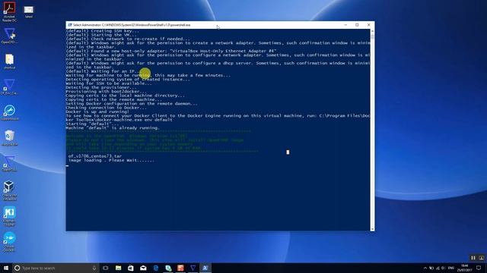Image resolution: width=487 pixels, height=273 pixels.
Task: Click the line 'Docker is up and running!'
Action: pos(97,111)
